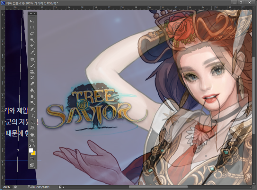The image size is (257, 190).
Task: Click the status bar preview icon
Action: click(x=15, y=187)
